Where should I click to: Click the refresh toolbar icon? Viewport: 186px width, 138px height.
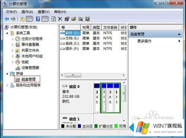click(x=54, y=19)
